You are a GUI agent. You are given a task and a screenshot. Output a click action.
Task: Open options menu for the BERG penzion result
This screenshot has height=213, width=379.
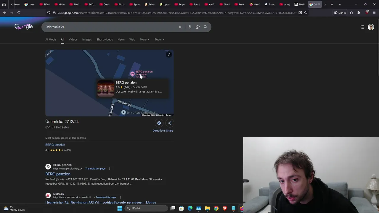(110, 169)
